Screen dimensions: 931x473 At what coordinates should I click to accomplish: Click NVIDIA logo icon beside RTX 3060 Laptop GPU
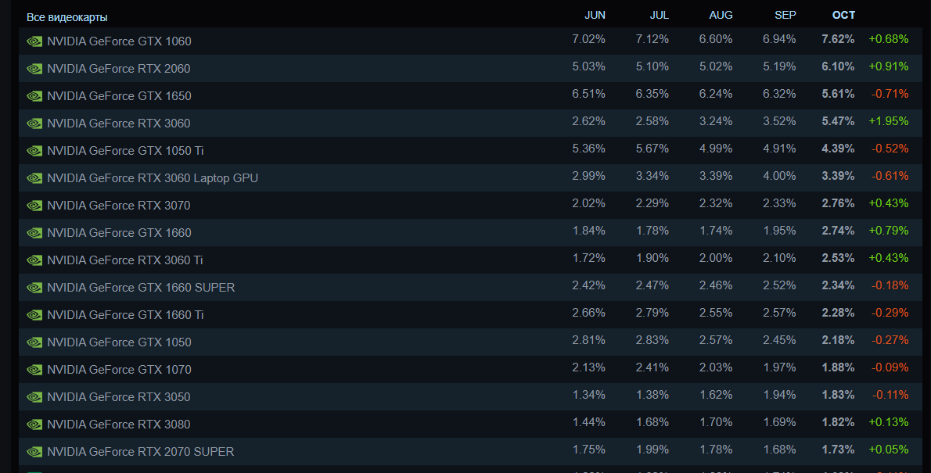click(x=34, y=178)
